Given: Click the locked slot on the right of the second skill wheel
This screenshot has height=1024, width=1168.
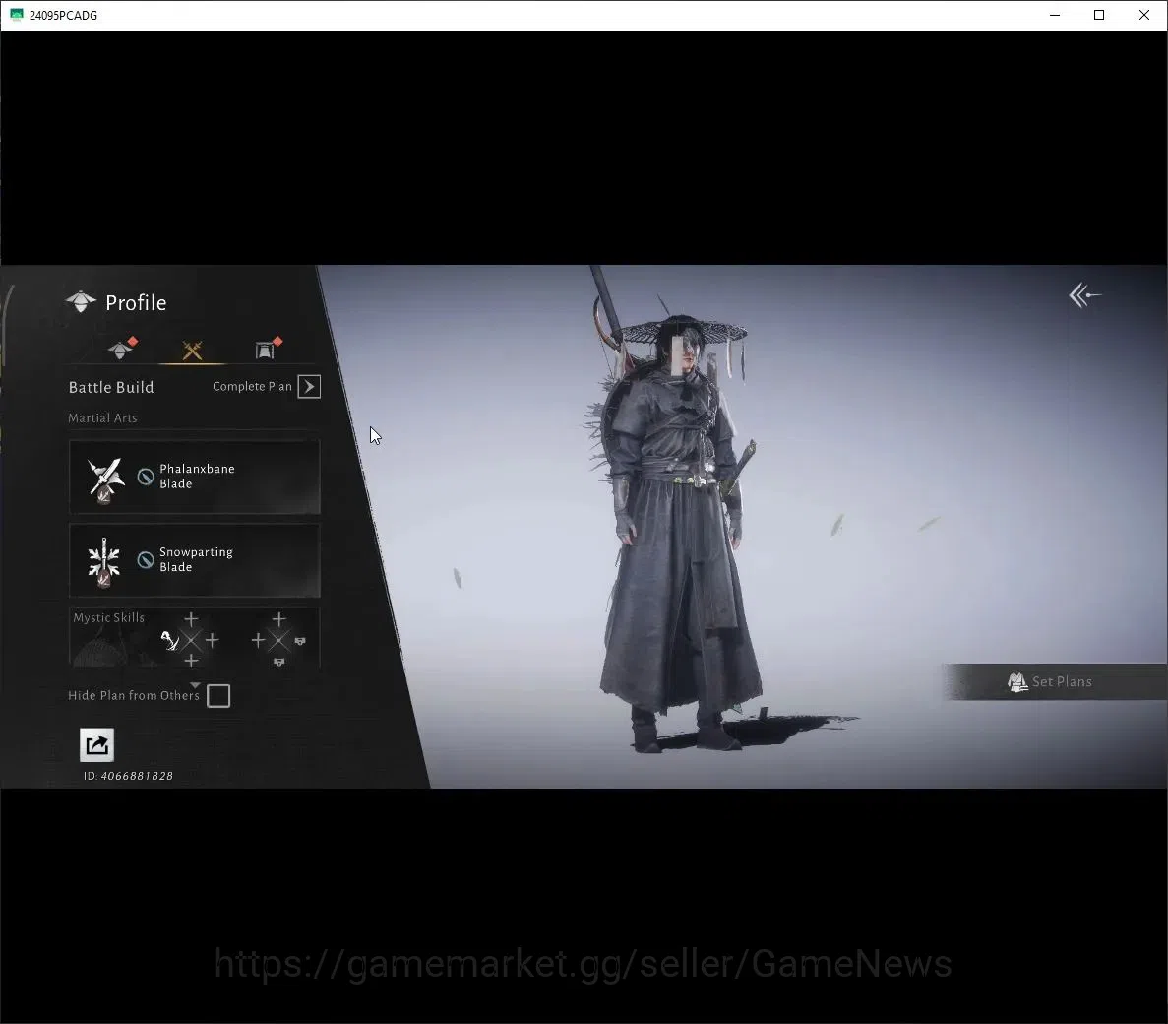Looking at the screenshot, I should point(300,641).
